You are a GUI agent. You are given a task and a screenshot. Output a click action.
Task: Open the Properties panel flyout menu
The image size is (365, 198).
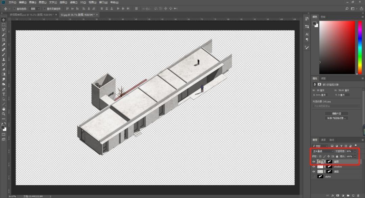tap(362, 79)
